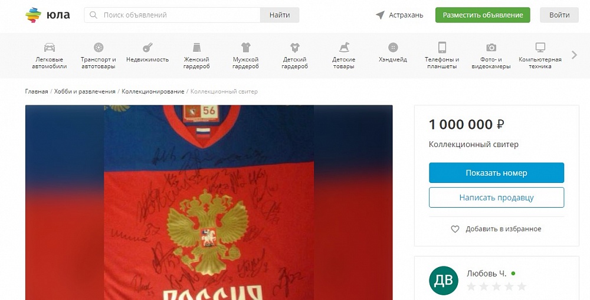Open the Коллекционирование breadcrumb
590x300 pixels.
[153, 92]
